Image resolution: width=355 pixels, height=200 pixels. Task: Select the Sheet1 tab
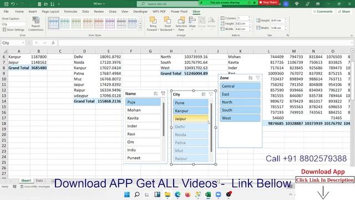[x=26, y=181]
